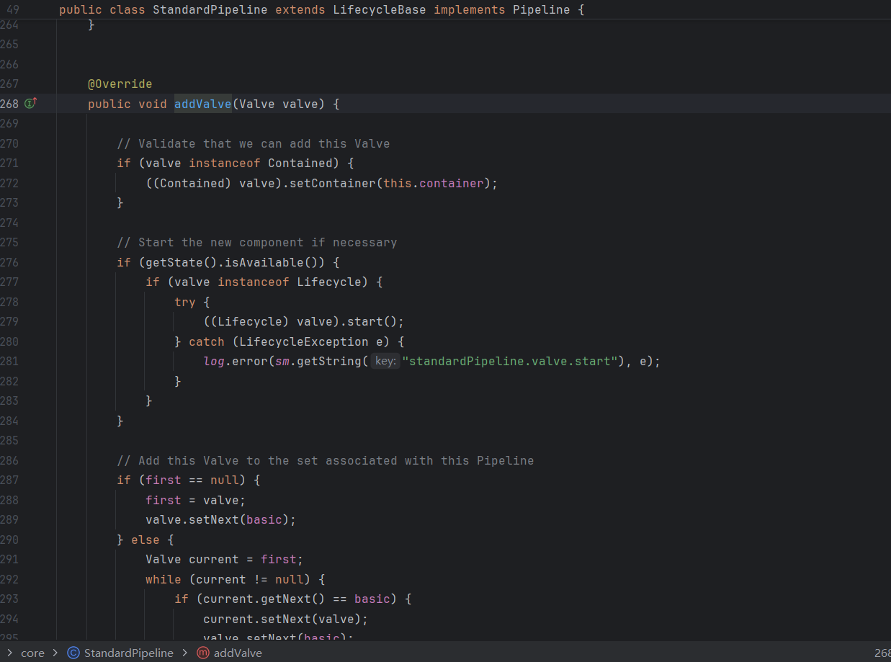This screenshot has width=891, height=662.
Task: Click chevron between core and StandardPipeline
Action: [55, 653]
